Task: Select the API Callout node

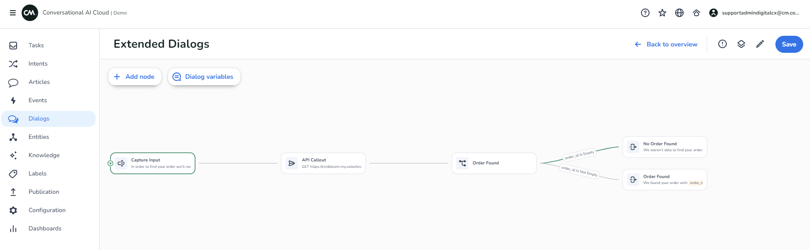Action: tap(323, 163)
